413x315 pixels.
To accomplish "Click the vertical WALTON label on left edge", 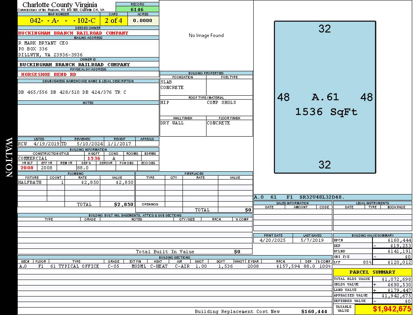I will coord(9,157).
